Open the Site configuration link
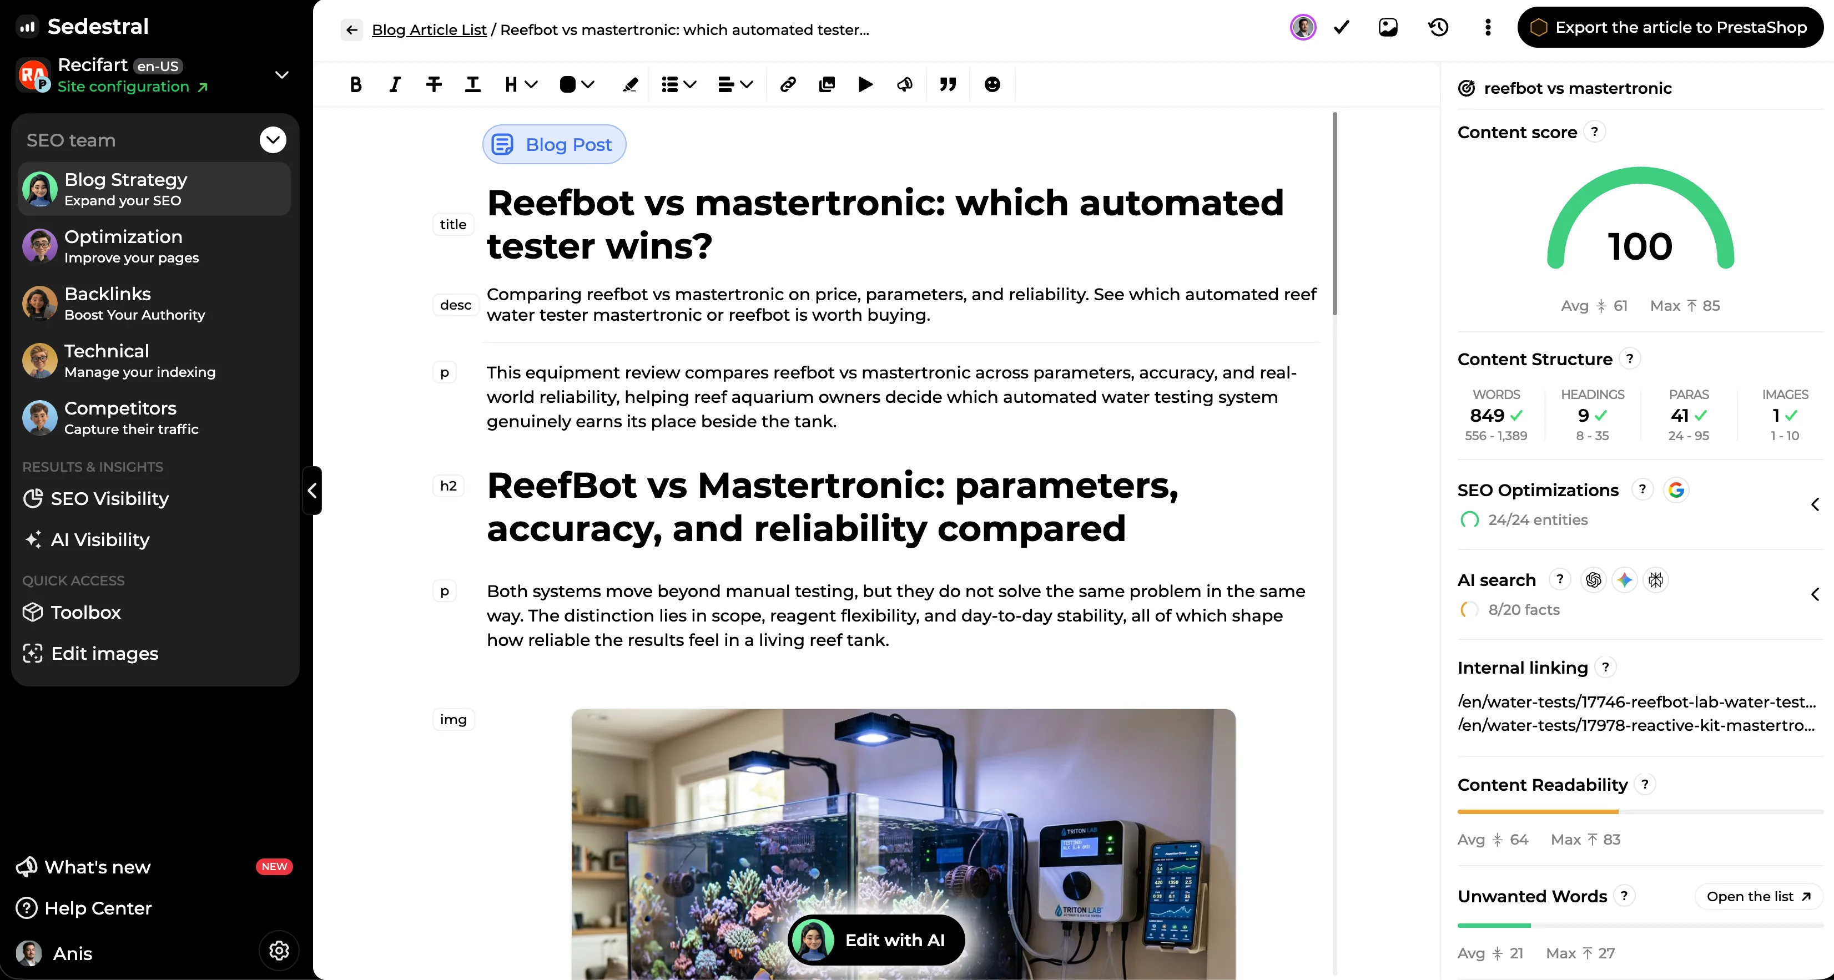1834x980 pixels. (x=133, y=87)
